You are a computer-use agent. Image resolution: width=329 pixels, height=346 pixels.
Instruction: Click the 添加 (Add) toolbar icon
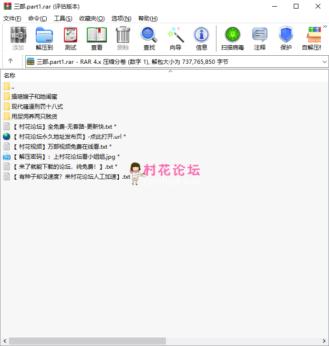click(x=18, y=38)
